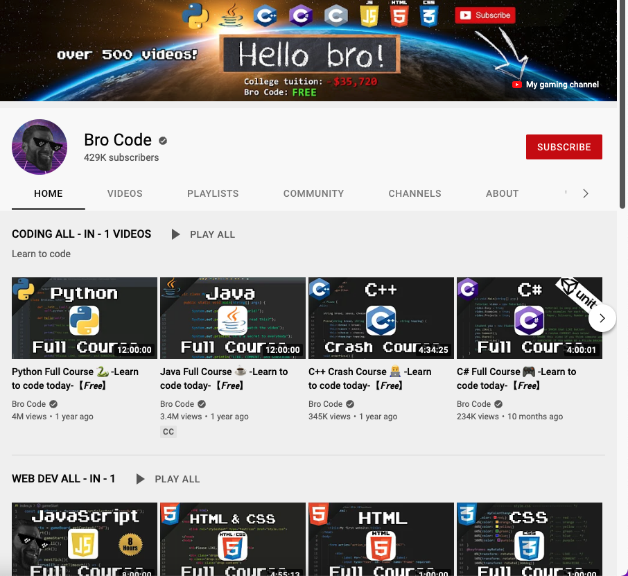Click the Bro Code channel avatar
628x576 pixels.
click(x=40, y=147)
